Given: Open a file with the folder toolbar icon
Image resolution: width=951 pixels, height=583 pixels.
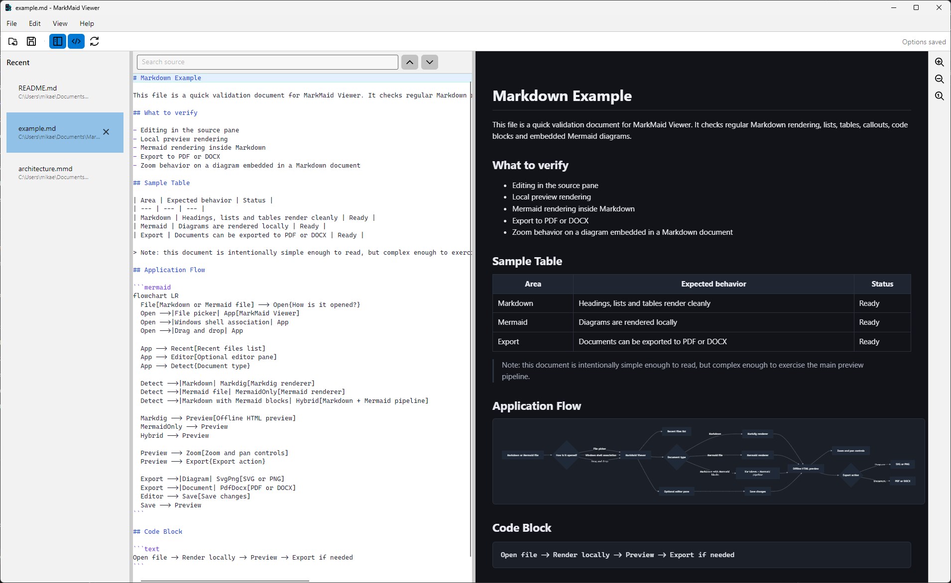Looking at the screenshot, I should pyautogui.click(x=13, y=41).
